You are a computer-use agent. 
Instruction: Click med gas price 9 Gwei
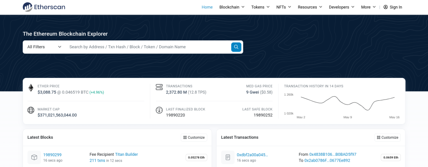tap(252, 92)
